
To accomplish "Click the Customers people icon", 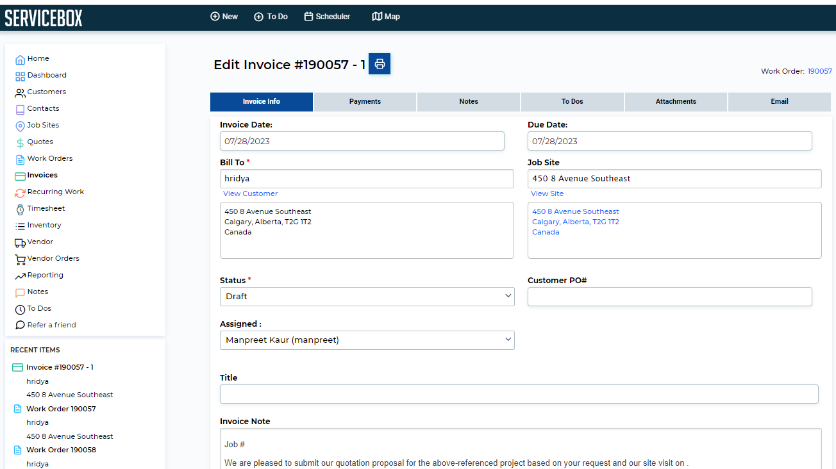I will tap(20, 93).
